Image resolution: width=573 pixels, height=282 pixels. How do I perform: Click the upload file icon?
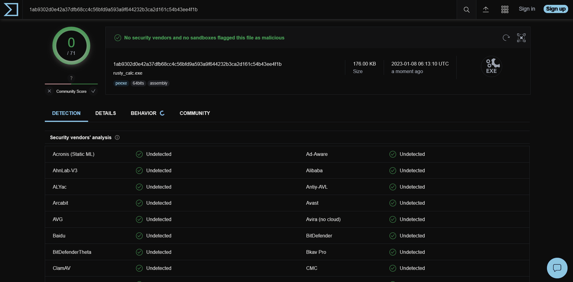tap(486, 9)
